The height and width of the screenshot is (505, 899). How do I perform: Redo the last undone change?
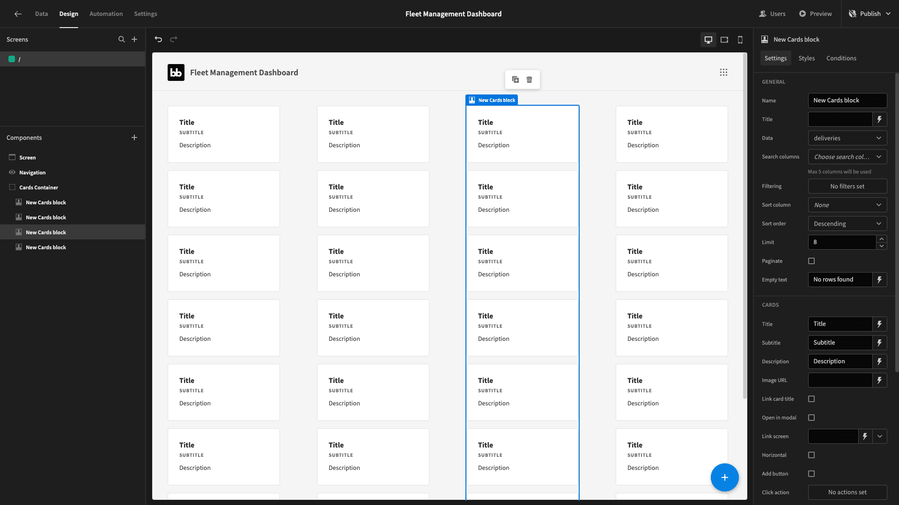coord(174,39)
